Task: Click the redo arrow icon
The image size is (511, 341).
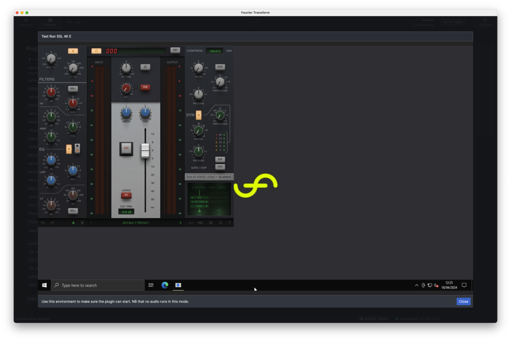Action: (x=52, y=223)
